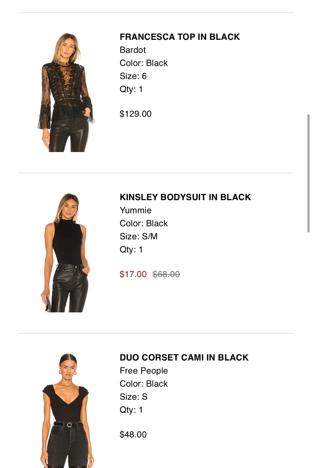Click the crossed-out $68.00 original price

(167, 274)
